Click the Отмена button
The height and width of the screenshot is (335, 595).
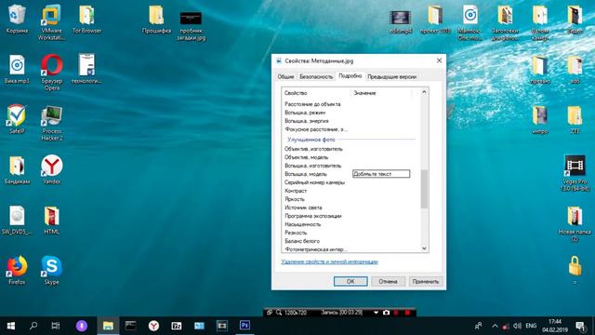click(x=388, y=281)
